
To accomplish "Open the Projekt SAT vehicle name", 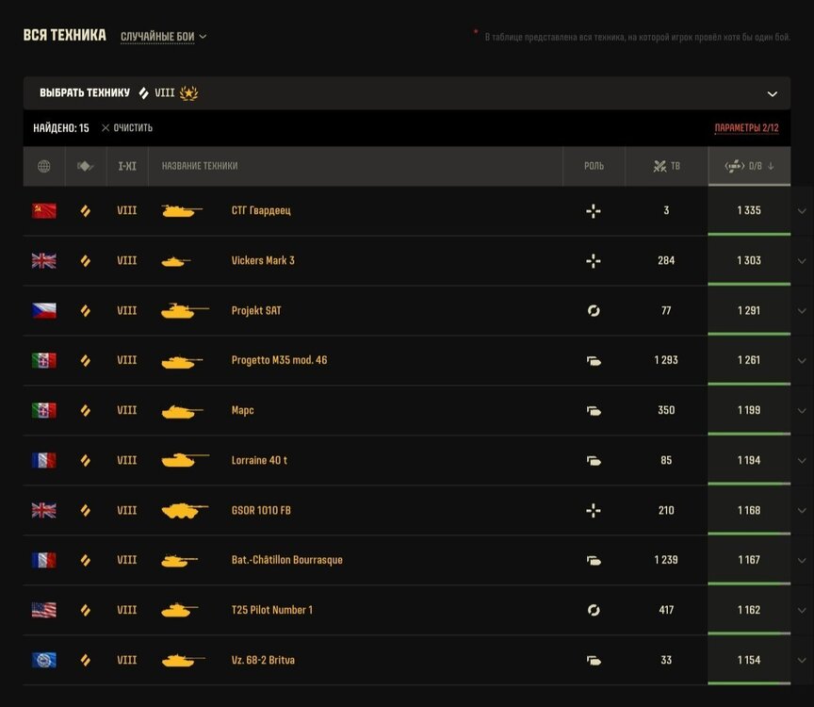I will click(256, 311).
